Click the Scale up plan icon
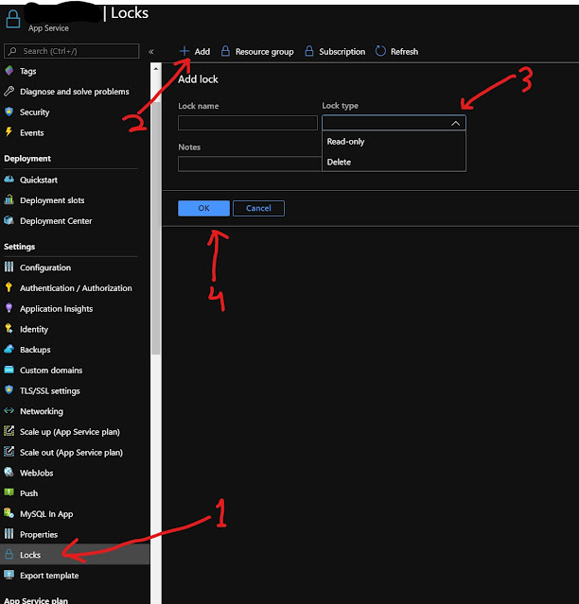The width and height of the screenshot is (579, 604). (9, 431)
